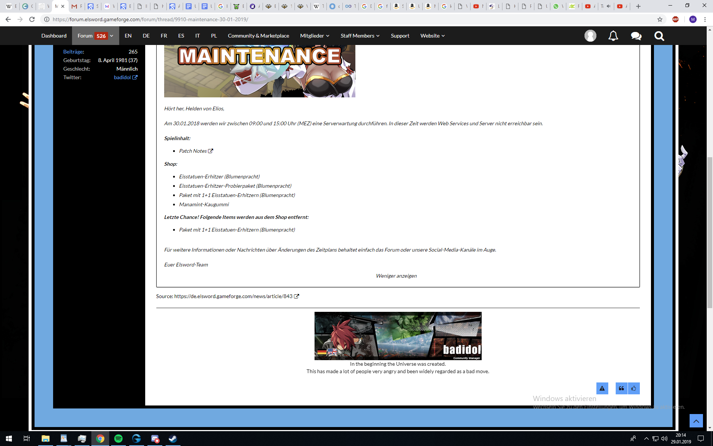Switch to the PL forum section

(x=214, y=36)
